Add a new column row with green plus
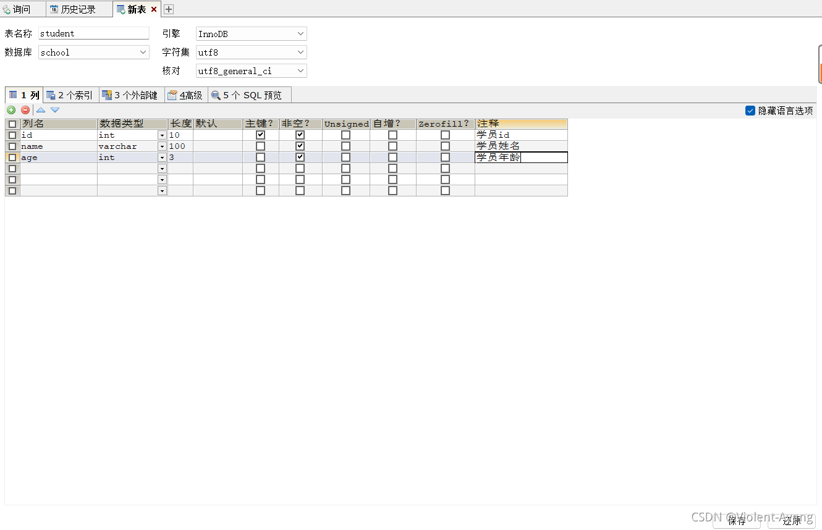The height and width of the screenshot is (530, 822). [11, 110]
